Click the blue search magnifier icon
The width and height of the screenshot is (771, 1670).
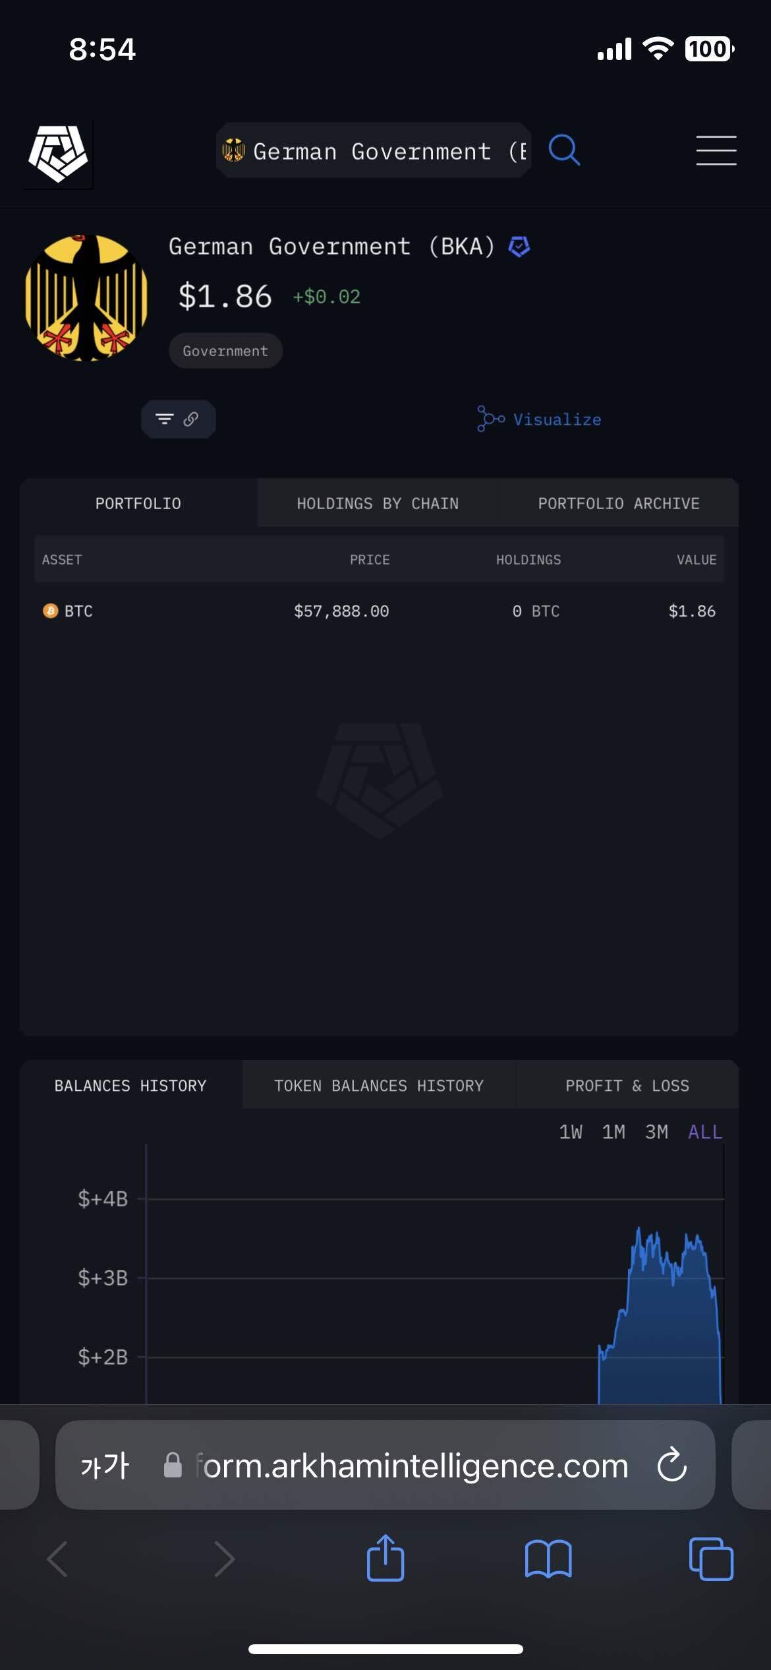coord(564,150)
